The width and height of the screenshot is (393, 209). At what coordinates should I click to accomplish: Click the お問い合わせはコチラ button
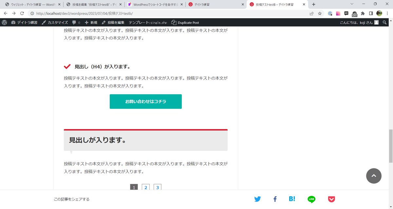tap(145, 102)
